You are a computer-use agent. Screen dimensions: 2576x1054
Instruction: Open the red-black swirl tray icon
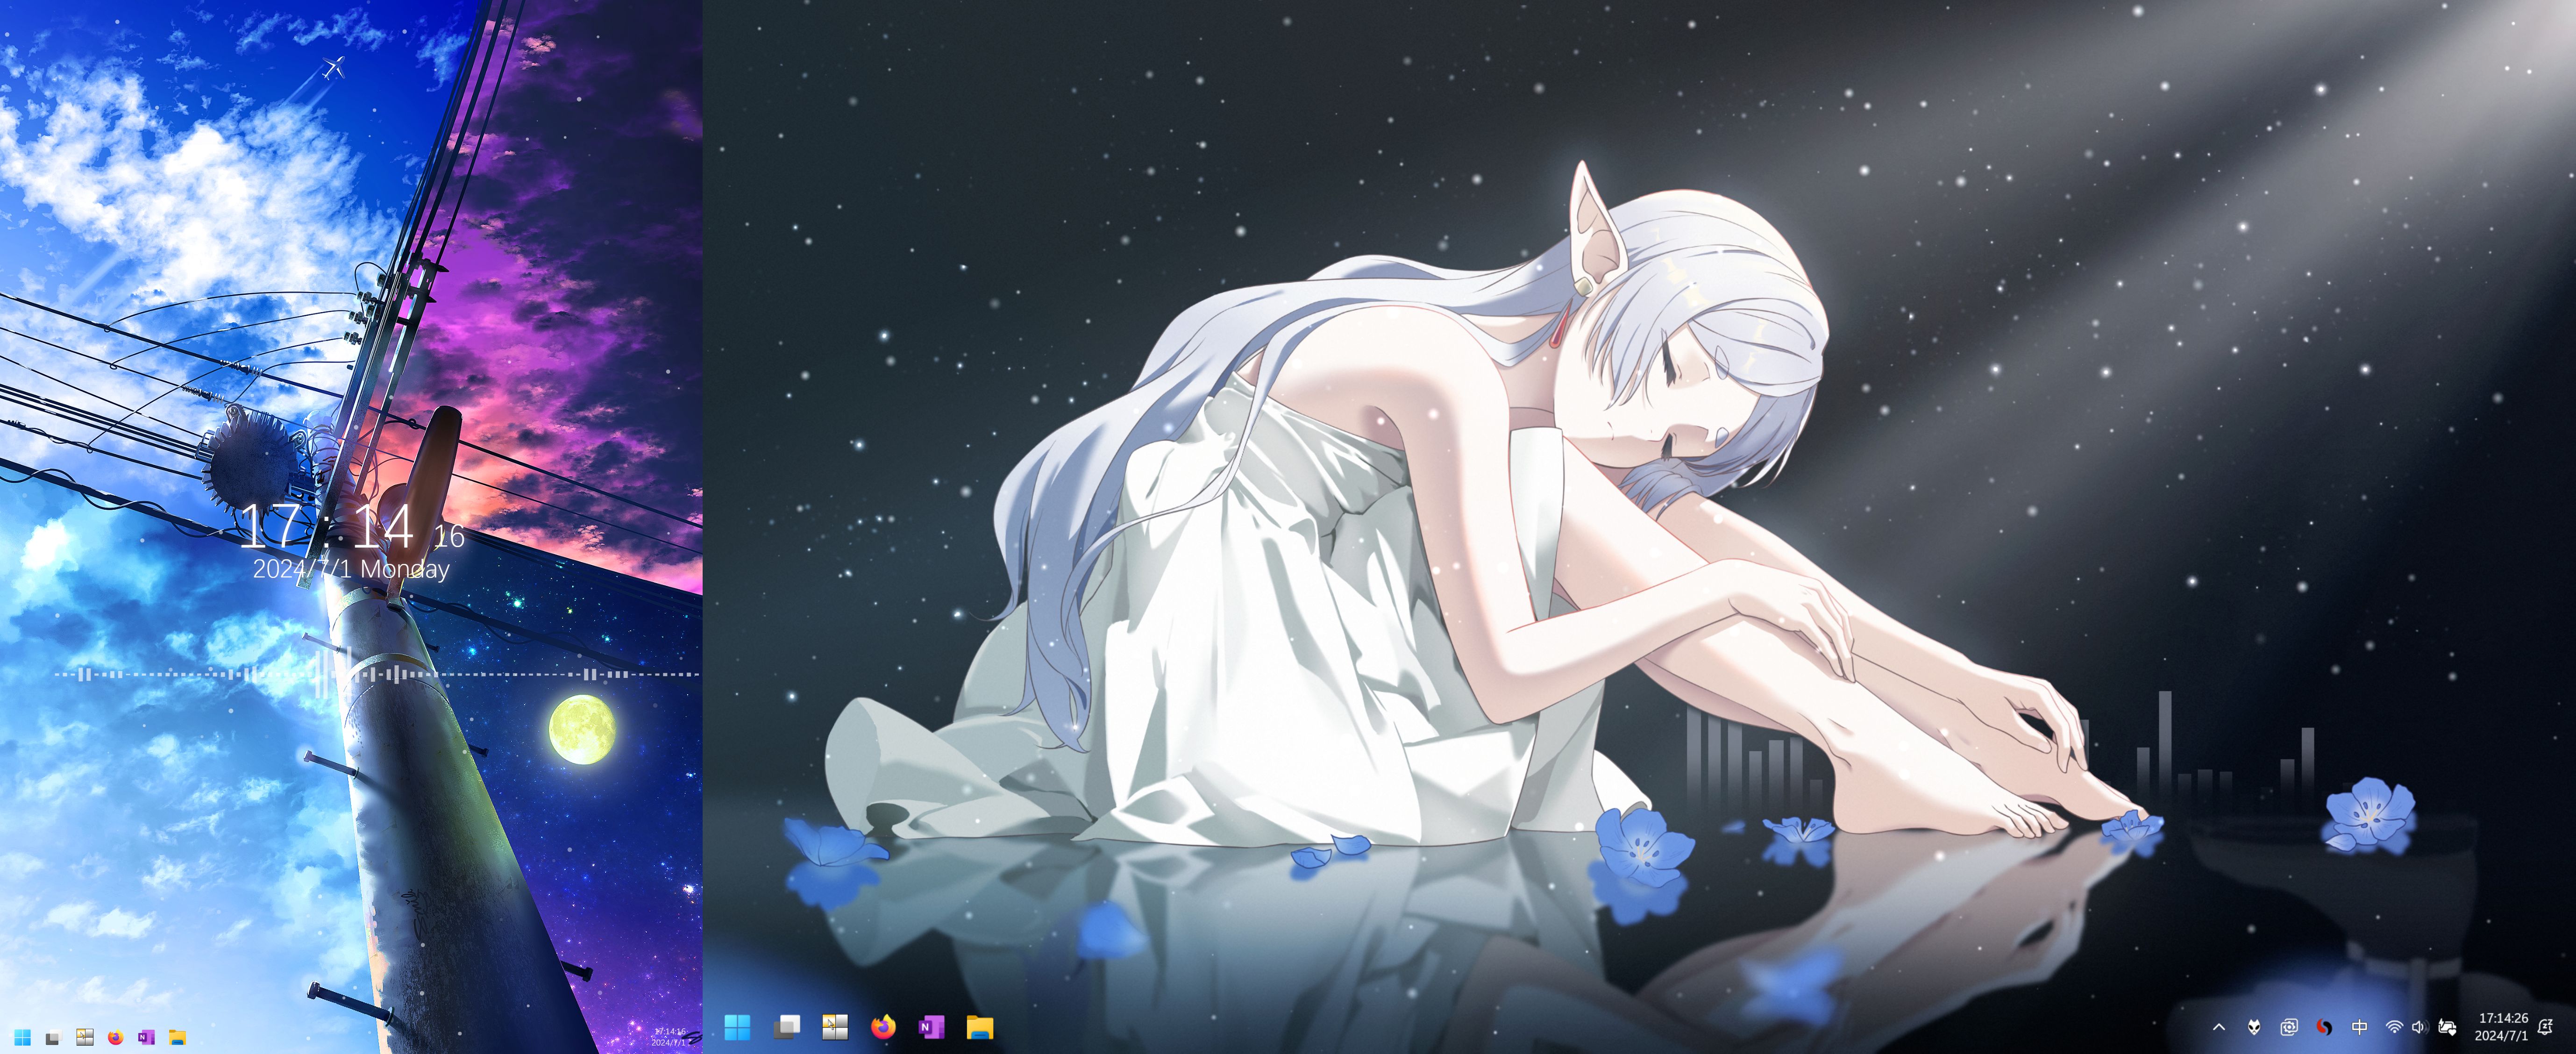click(x=2324, y=1027)
